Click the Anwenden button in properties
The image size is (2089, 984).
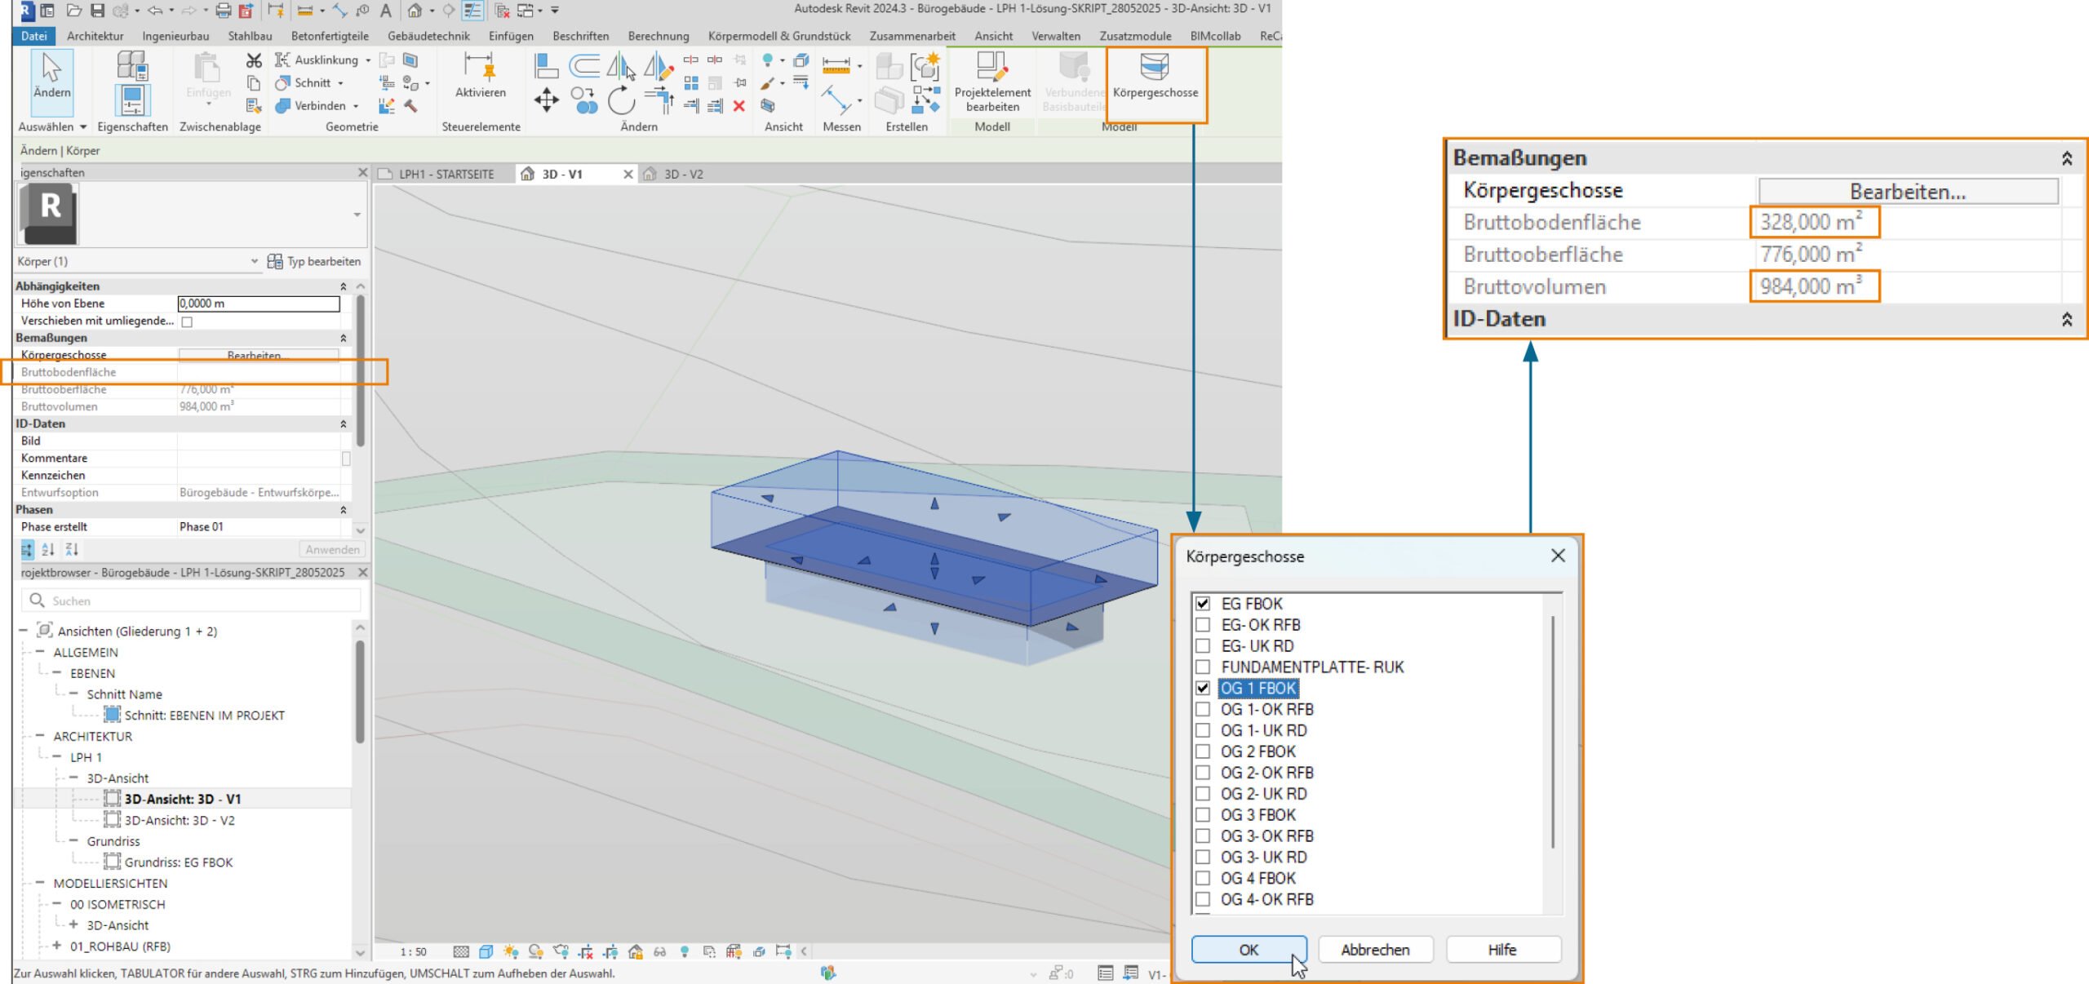[332, 549]
